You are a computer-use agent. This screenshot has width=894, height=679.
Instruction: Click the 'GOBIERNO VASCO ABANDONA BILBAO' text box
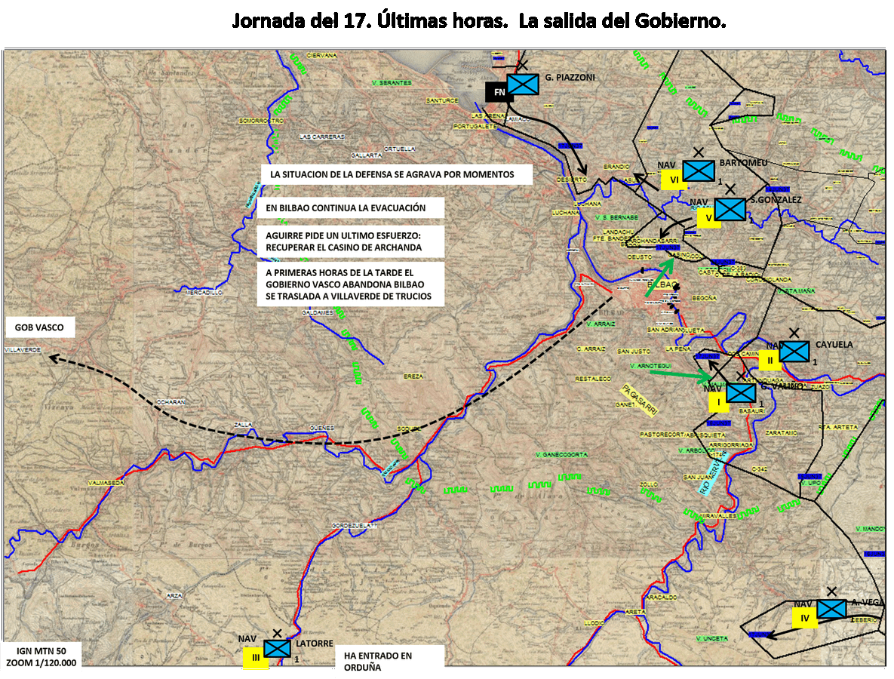click(x=350, y=284)
